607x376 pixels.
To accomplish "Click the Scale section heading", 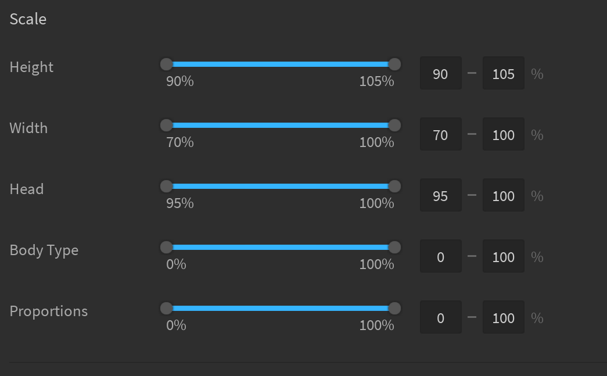I will point(27,19).
